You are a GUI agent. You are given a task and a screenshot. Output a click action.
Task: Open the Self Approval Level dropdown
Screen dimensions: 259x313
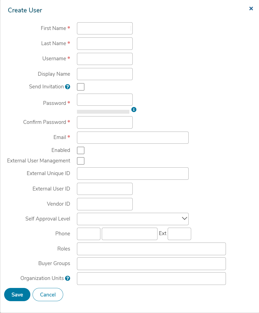tap(133, 219)
